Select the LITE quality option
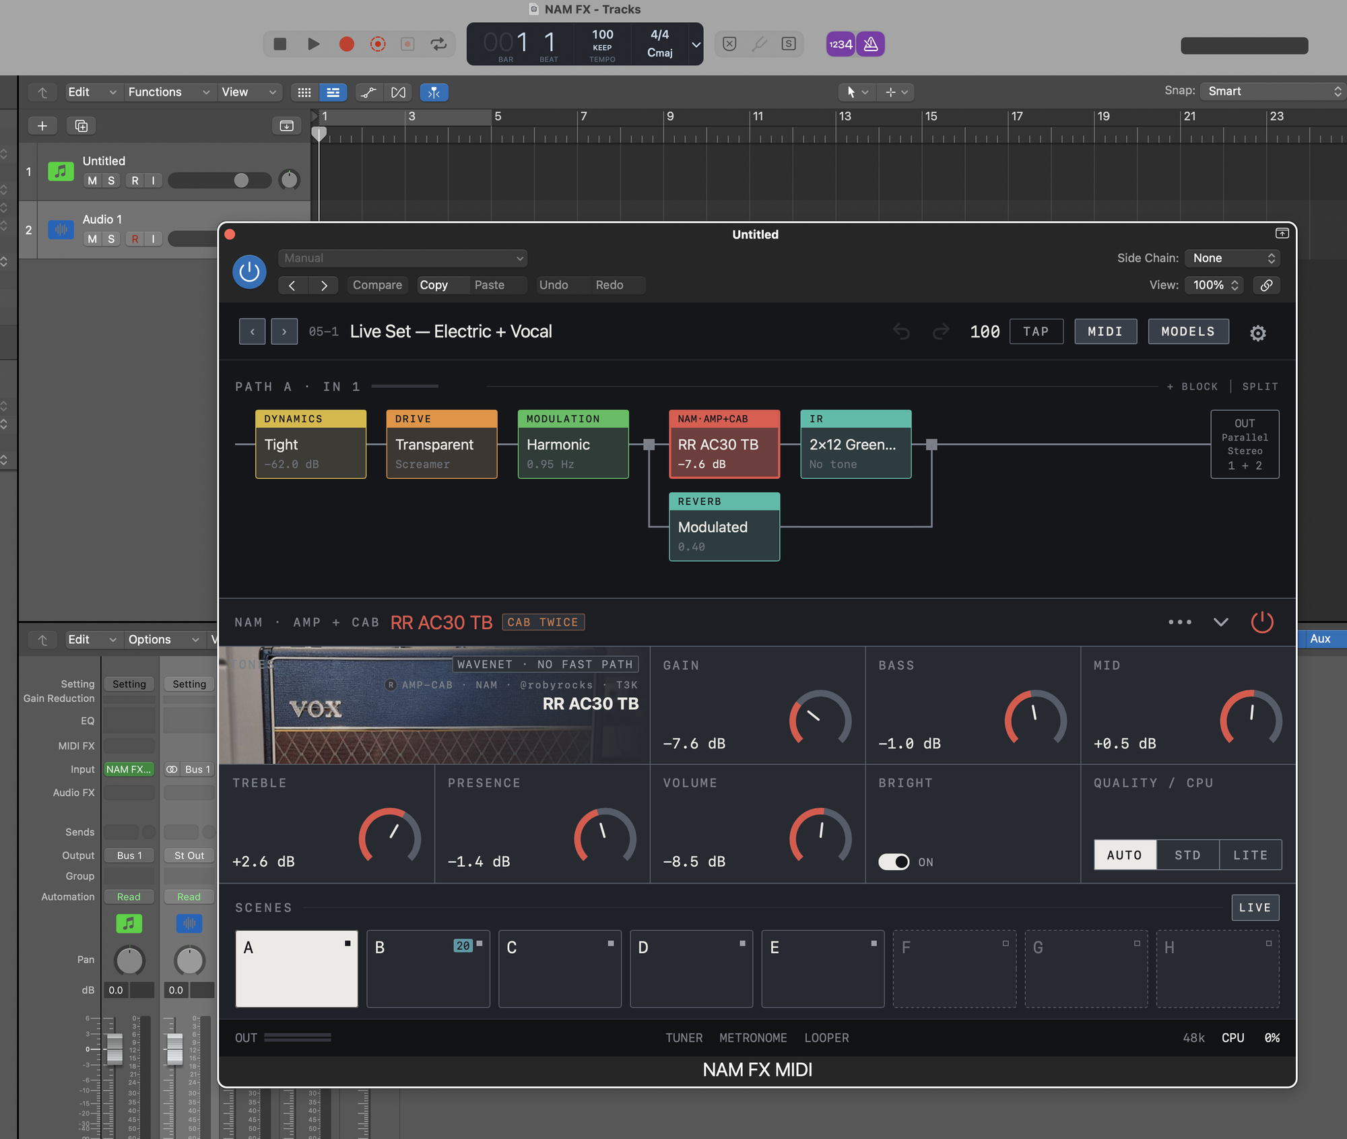This screenshot has height=1139, width=1347. pos(1250,855)
